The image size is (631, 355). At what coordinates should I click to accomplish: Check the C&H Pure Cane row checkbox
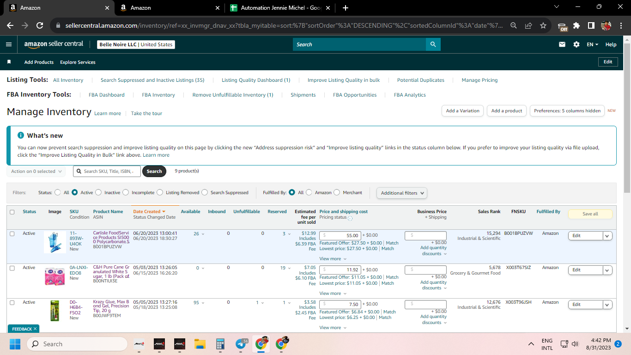(x=12, y=268)
